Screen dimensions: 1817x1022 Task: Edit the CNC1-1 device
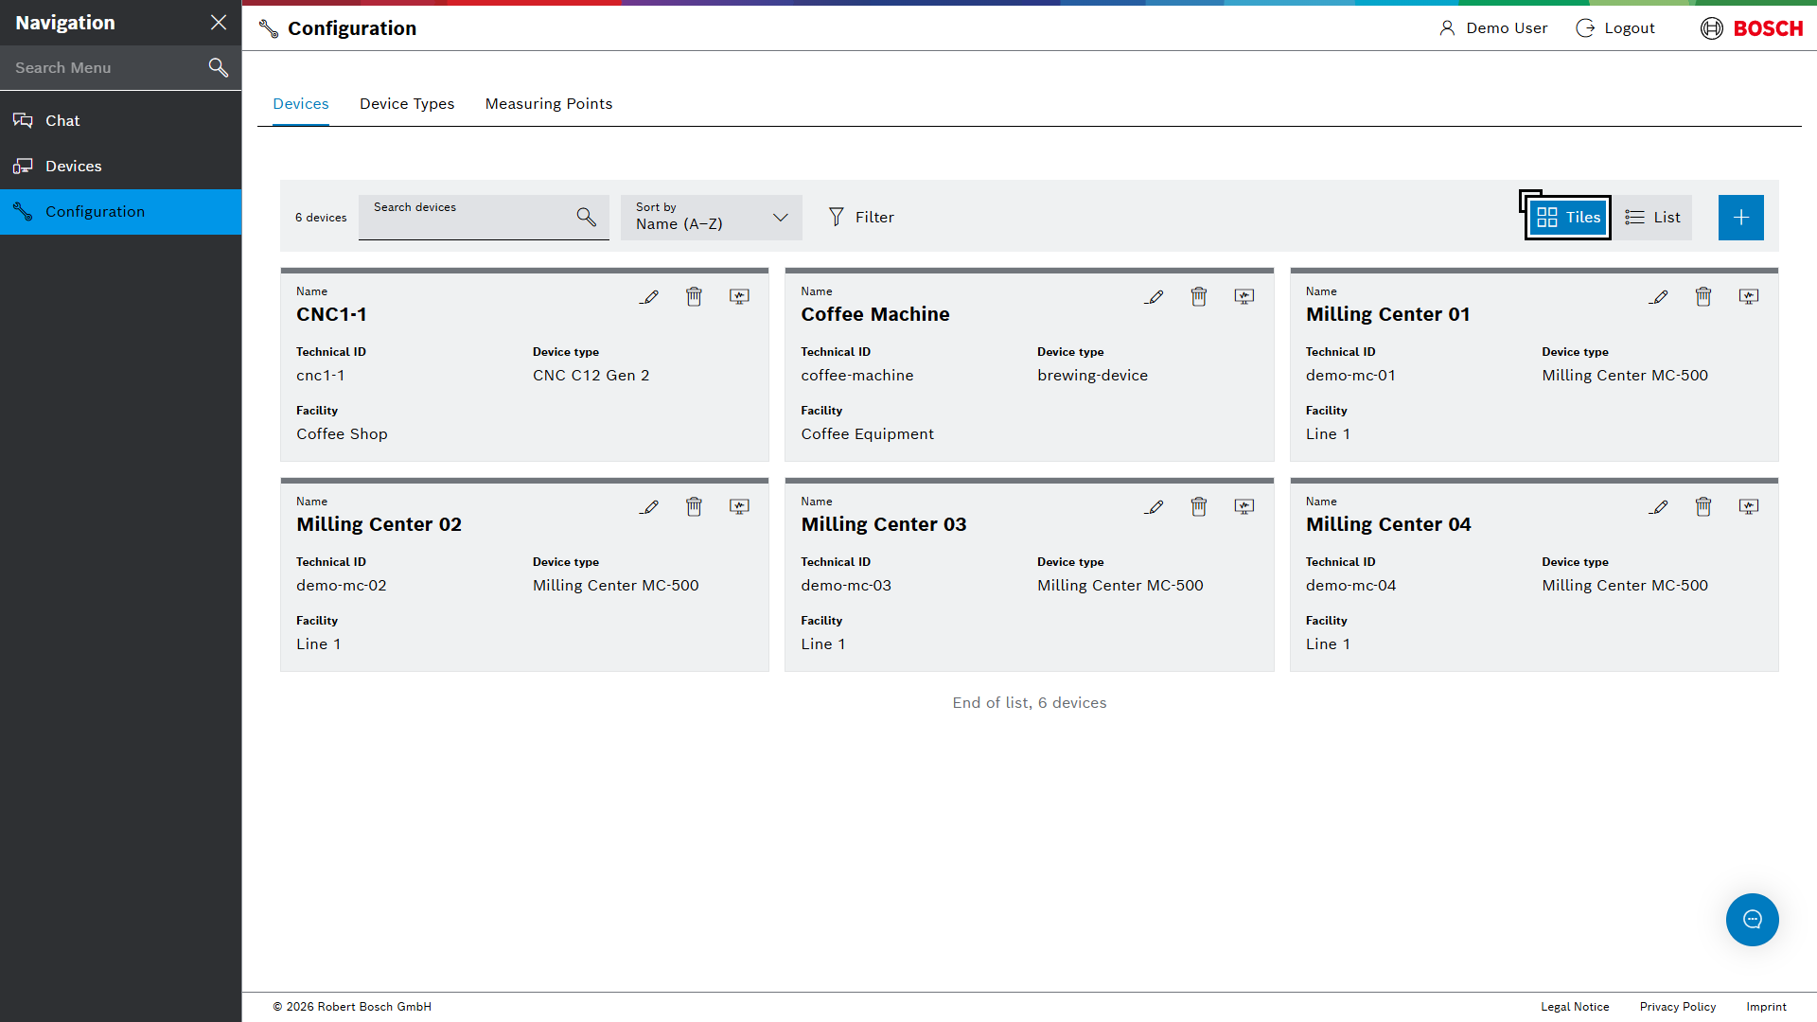click(x=649, y=297)
